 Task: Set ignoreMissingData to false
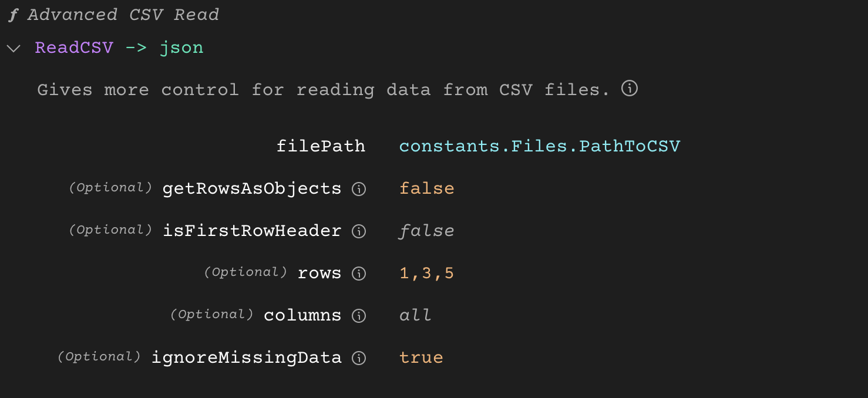[x=420, y=357]
